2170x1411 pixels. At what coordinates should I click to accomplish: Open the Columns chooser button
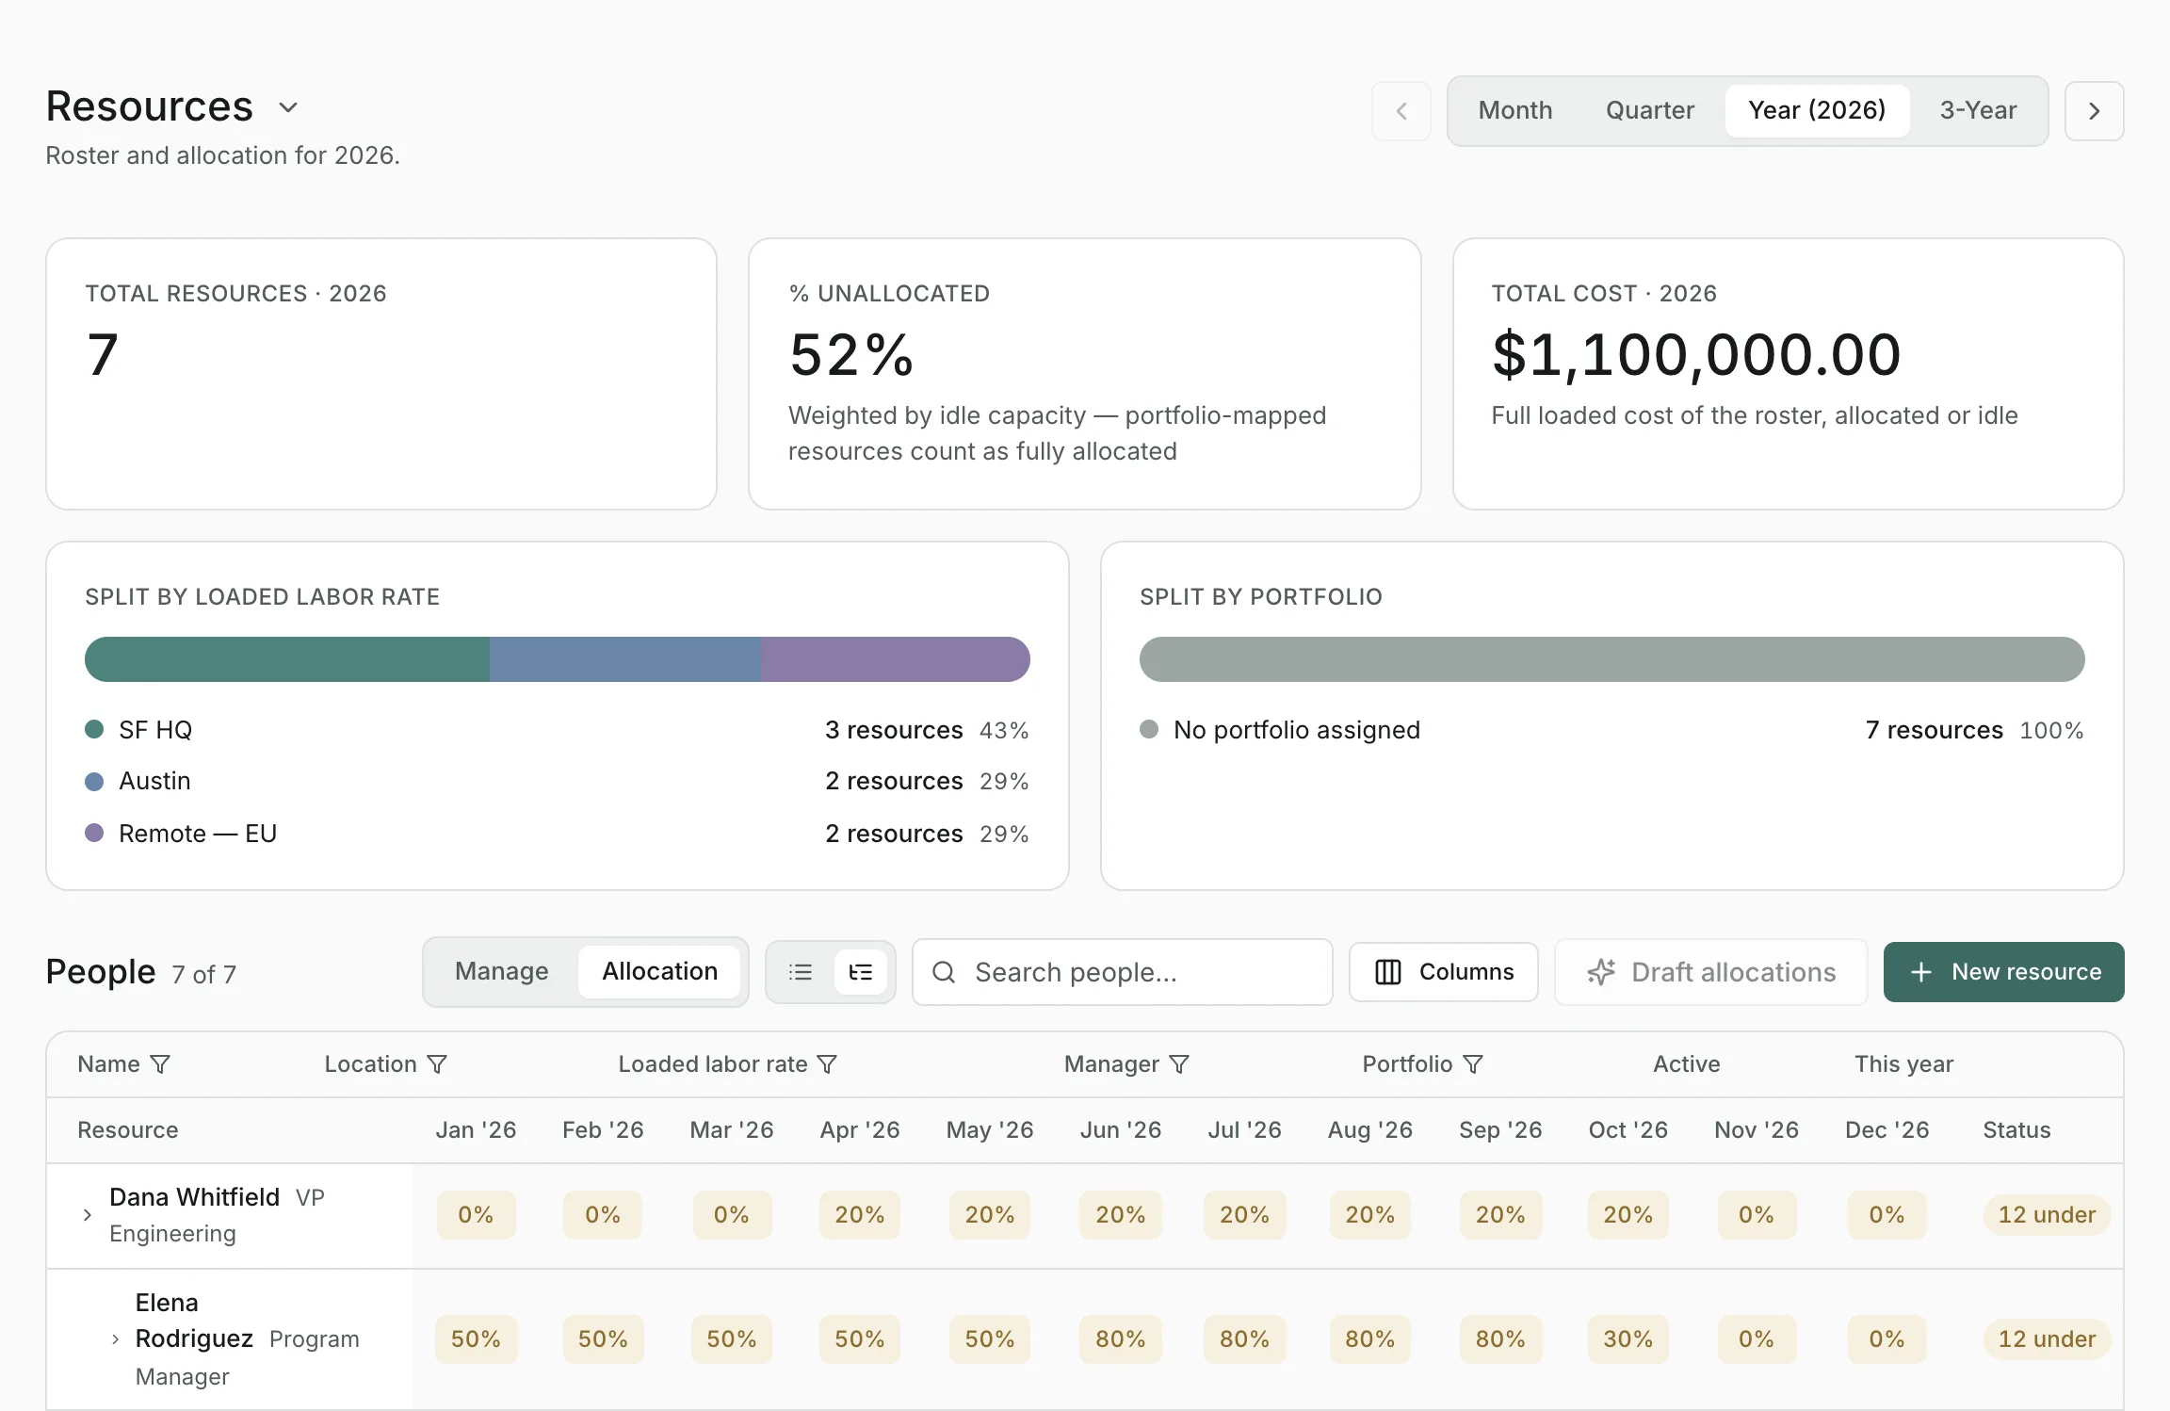coord(1444,972)
